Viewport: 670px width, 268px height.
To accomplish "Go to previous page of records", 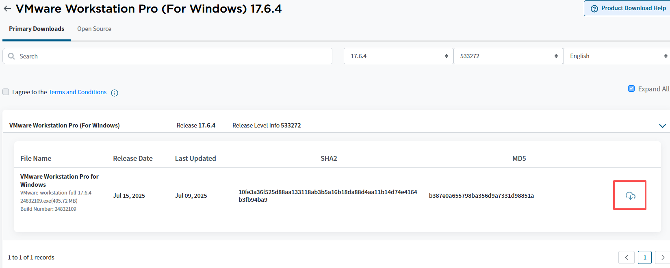I will point(626,257).
